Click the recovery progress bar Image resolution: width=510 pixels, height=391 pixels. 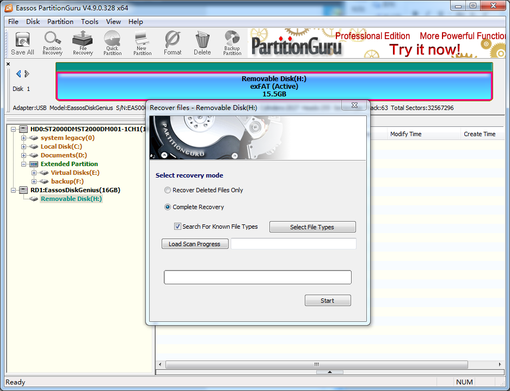257,277
